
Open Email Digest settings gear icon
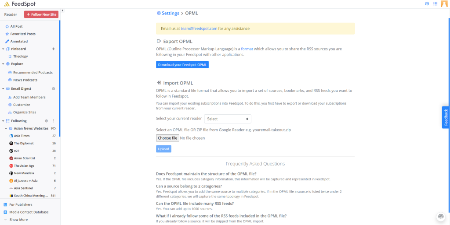click(54, 88)
